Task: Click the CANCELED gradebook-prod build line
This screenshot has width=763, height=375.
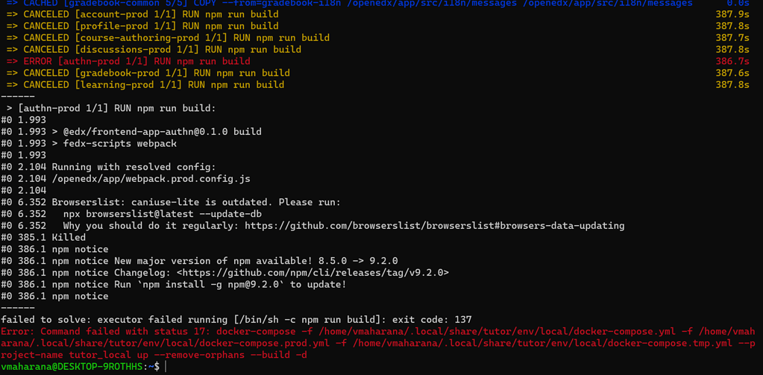Action: coord(148,73)
